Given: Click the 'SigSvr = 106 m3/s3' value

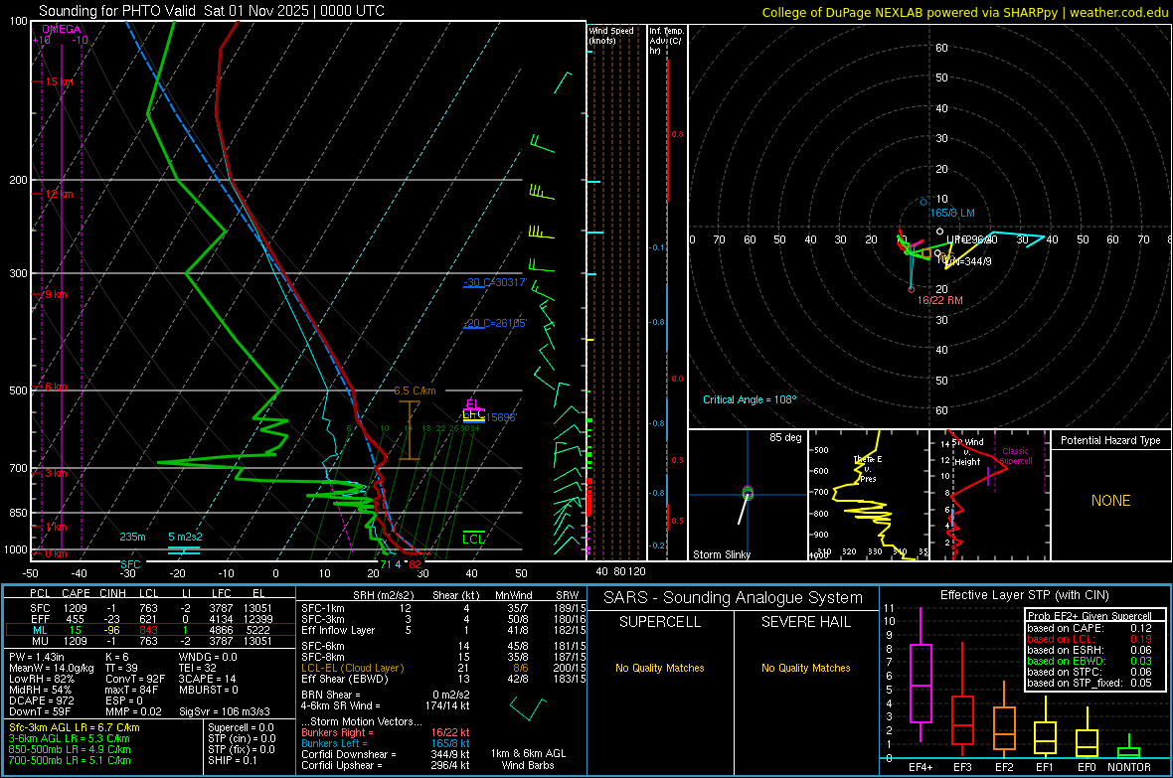Looking at the screenshot, I should [225, 711].
